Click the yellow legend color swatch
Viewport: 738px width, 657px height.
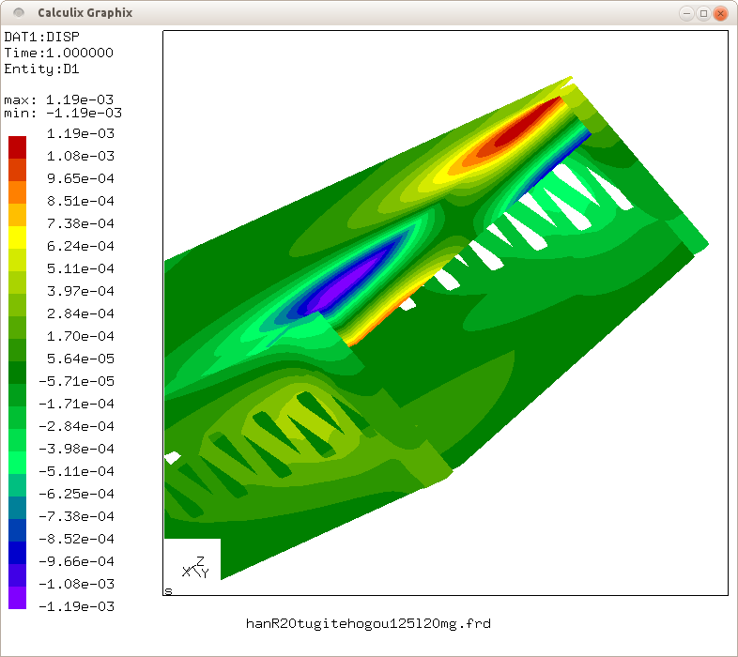click(x=18, y=237)
